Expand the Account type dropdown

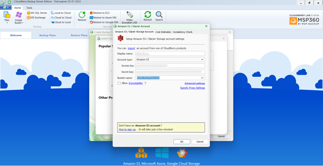(x=202, y=60)
